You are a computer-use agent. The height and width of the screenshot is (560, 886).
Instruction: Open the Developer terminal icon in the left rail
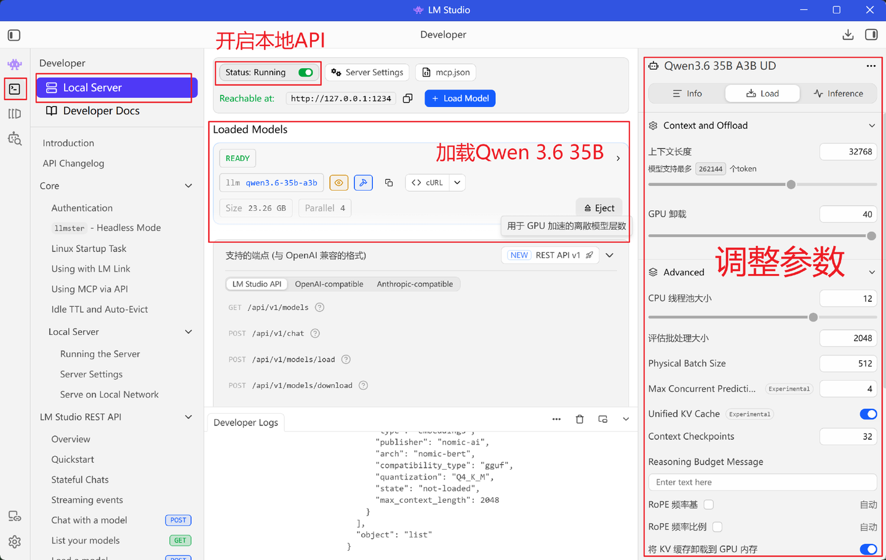click(15, 89)
